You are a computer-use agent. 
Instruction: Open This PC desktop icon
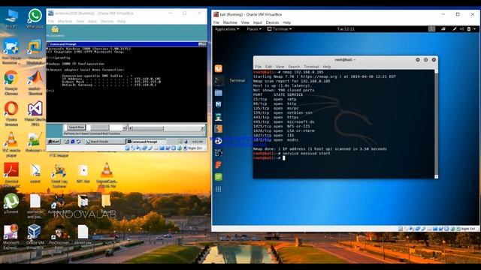11,18
